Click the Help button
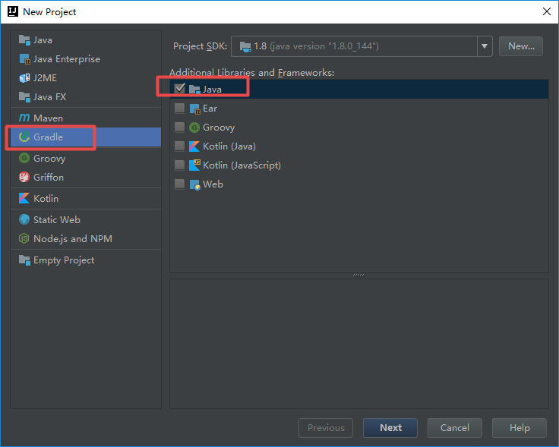 click(520, 428)
